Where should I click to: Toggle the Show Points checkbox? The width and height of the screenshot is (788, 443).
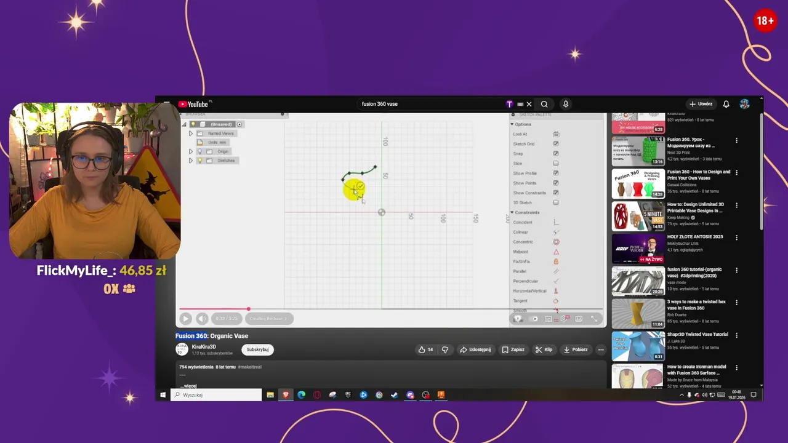click(556, 183)
